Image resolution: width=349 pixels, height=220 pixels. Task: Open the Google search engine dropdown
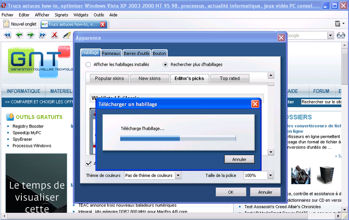tap(330, 35)
